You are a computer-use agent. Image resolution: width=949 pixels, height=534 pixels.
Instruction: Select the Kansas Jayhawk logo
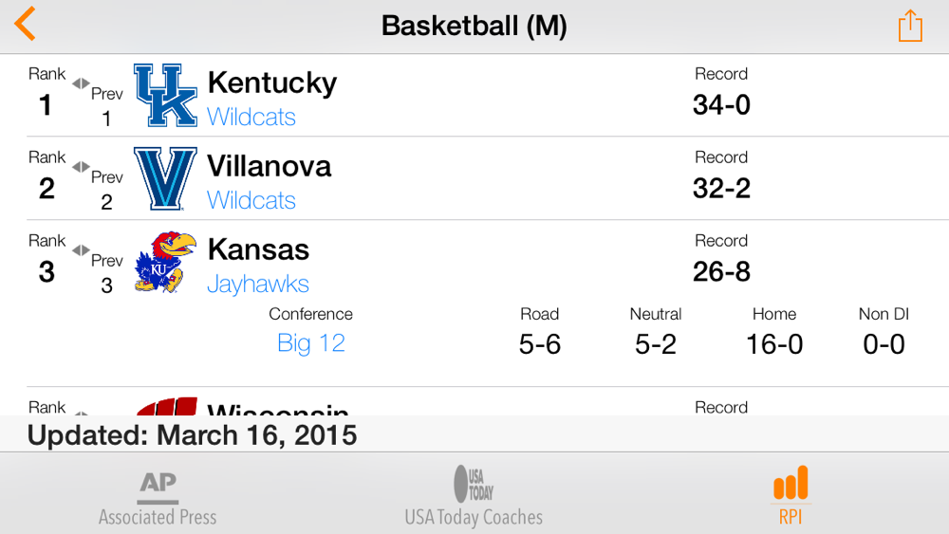pos(165,262)
